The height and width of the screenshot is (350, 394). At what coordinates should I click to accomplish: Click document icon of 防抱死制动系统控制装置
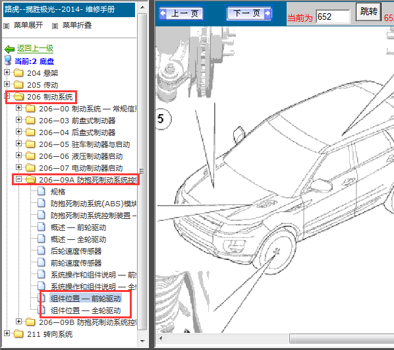pos(42,216)
